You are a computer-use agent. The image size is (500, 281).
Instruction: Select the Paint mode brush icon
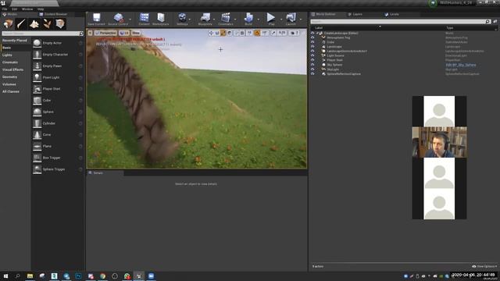pos(21,24)
